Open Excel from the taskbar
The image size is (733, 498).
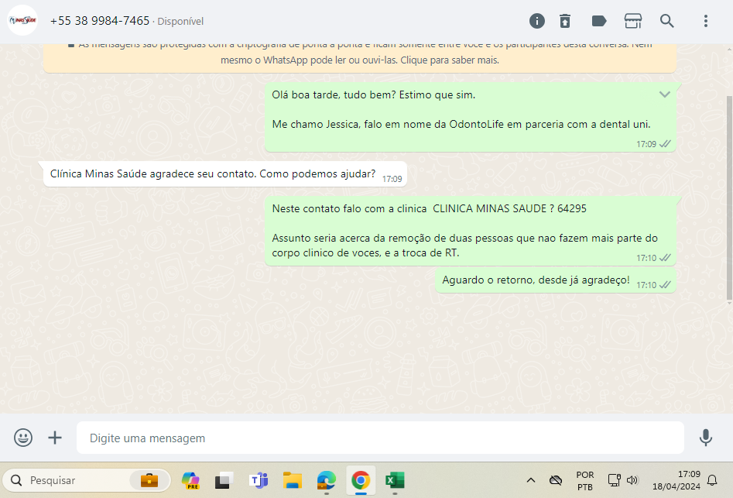click(x=395, y=480)
